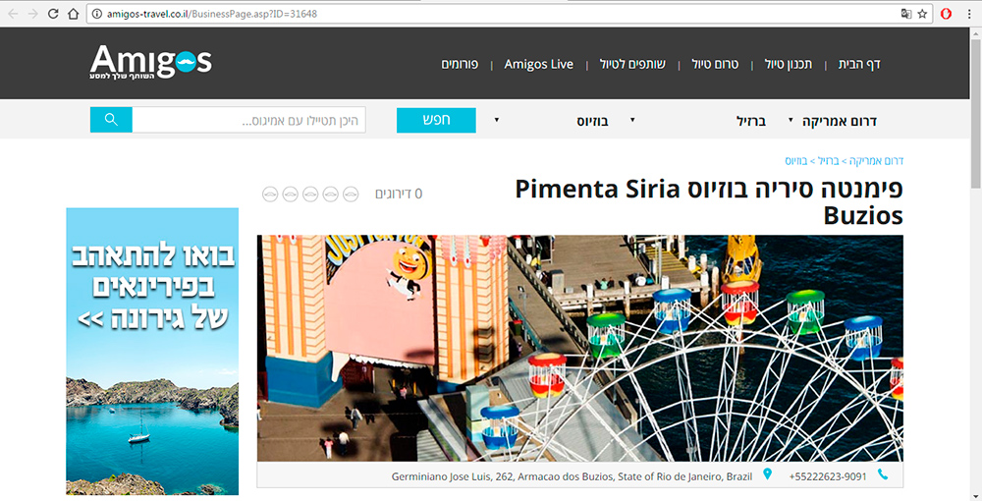The image size is (982, 501).
Task: Click the Opera extension icon
Action: pyautogui.click(x=947, y=14)
